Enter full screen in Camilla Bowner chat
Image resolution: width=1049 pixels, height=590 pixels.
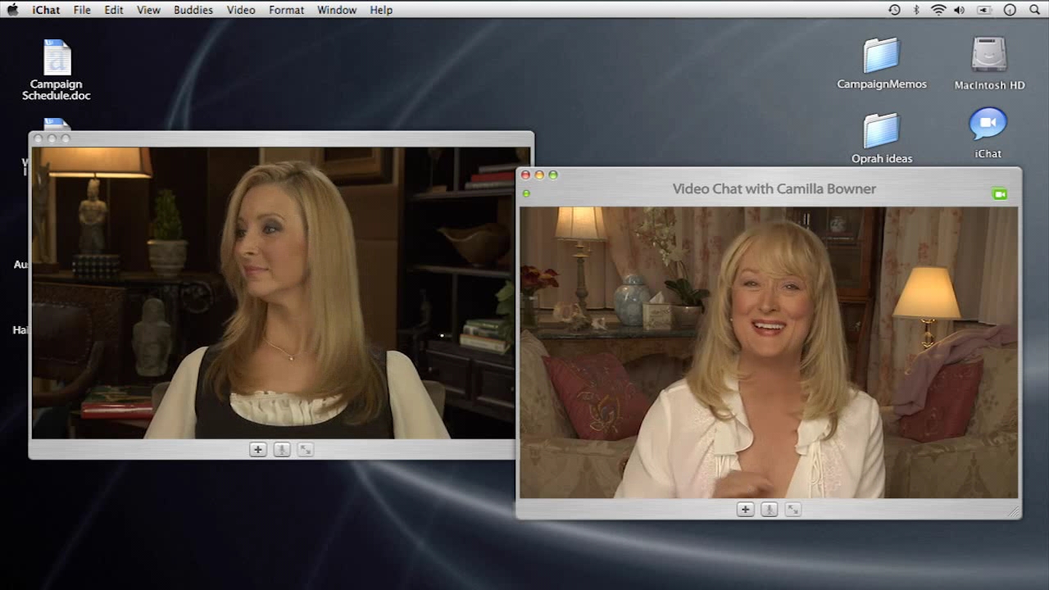coord(792,510)
